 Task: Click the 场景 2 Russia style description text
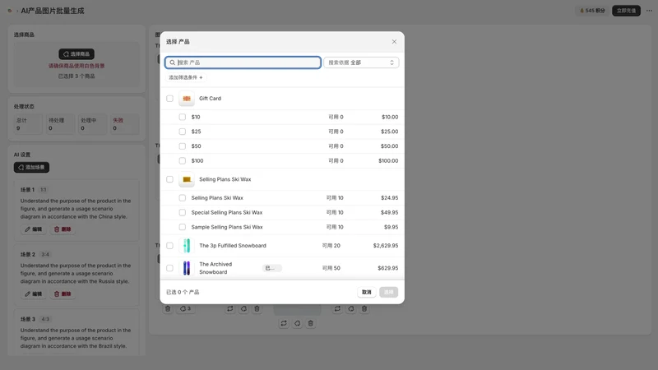pos(76,274)
